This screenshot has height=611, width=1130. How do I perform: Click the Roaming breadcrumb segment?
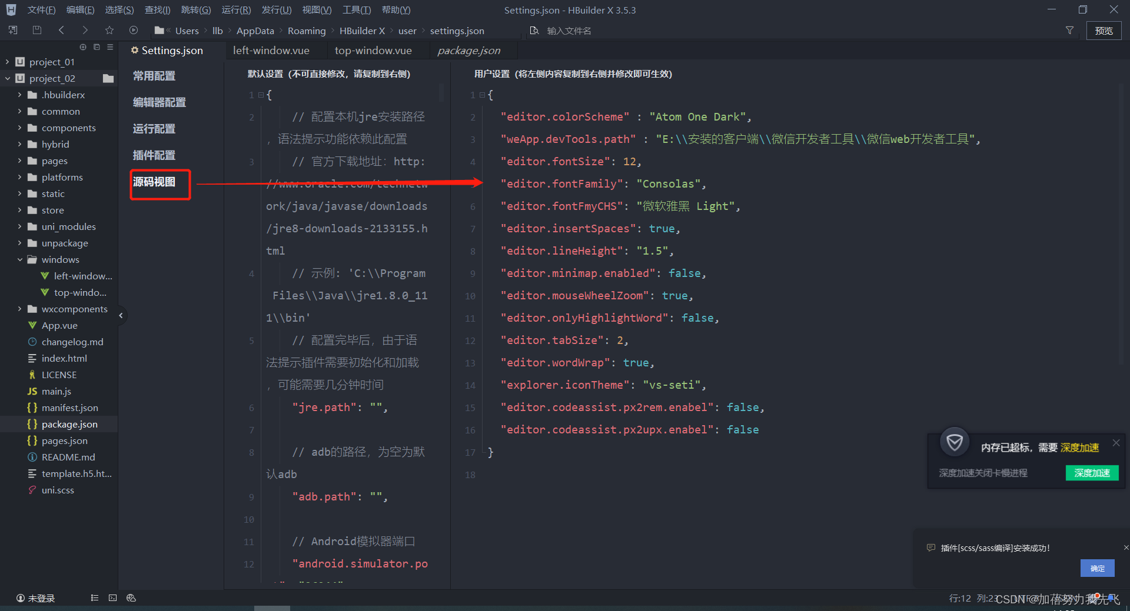(307, 31)
